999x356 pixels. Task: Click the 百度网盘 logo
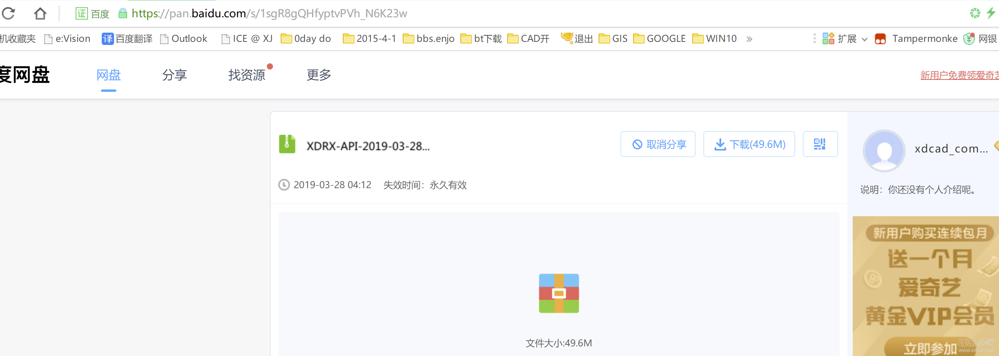pyautogui.click(x=25, y=75)
